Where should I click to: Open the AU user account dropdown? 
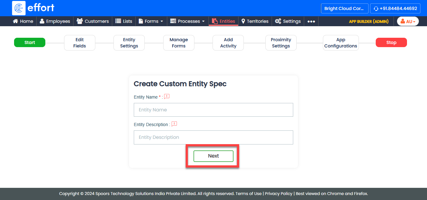[x=408, y=22]
